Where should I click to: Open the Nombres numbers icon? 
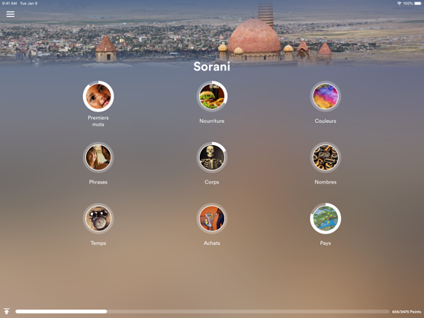326,157
